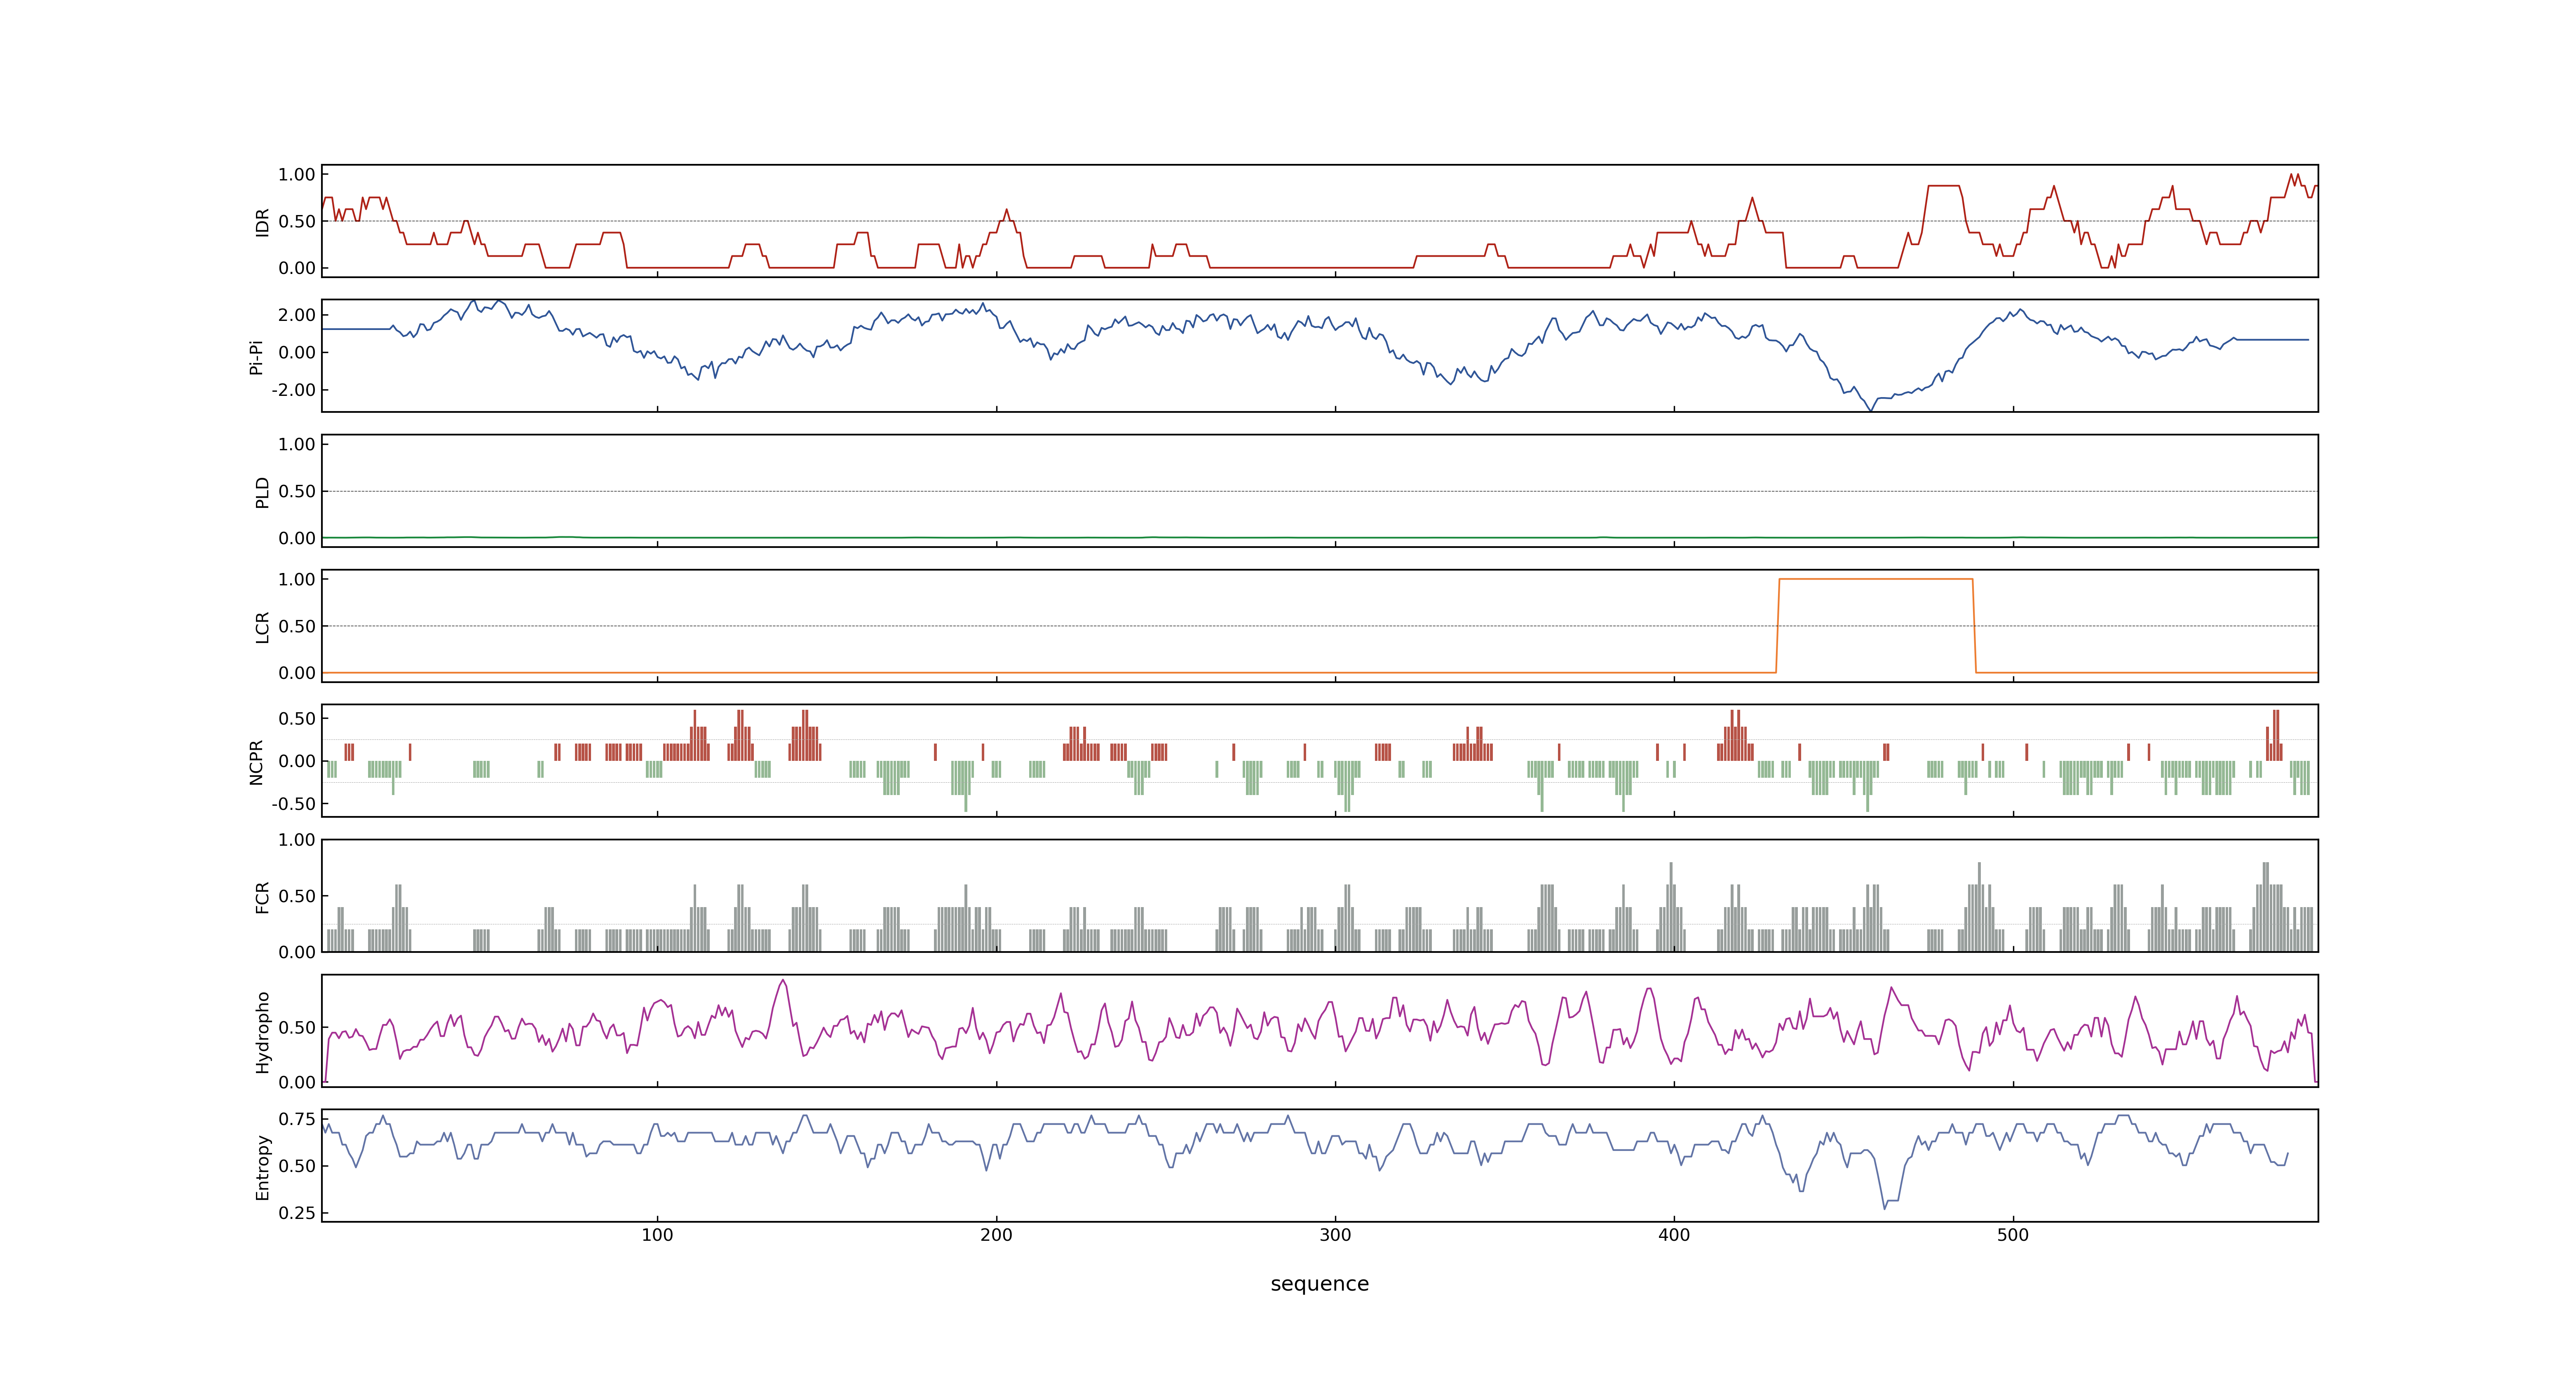2576x1373 pixels.
Task: Click the -0.50 tick of the NCPR panel
Action: point(293,803)
